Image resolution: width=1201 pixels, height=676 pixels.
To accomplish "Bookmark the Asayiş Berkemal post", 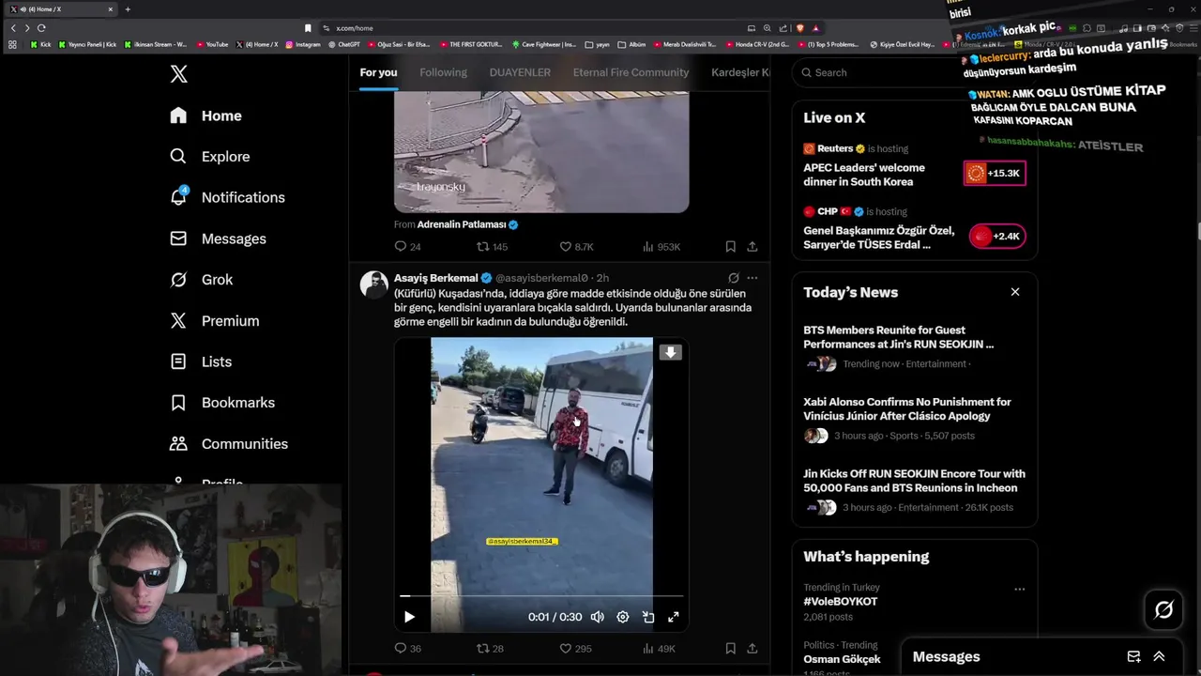I will [x=730, y=649].
